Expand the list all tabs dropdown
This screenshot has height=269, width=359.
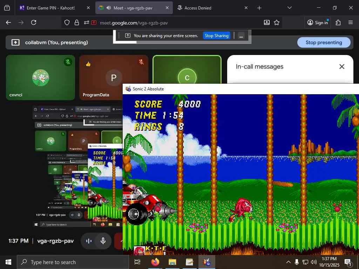289,8
